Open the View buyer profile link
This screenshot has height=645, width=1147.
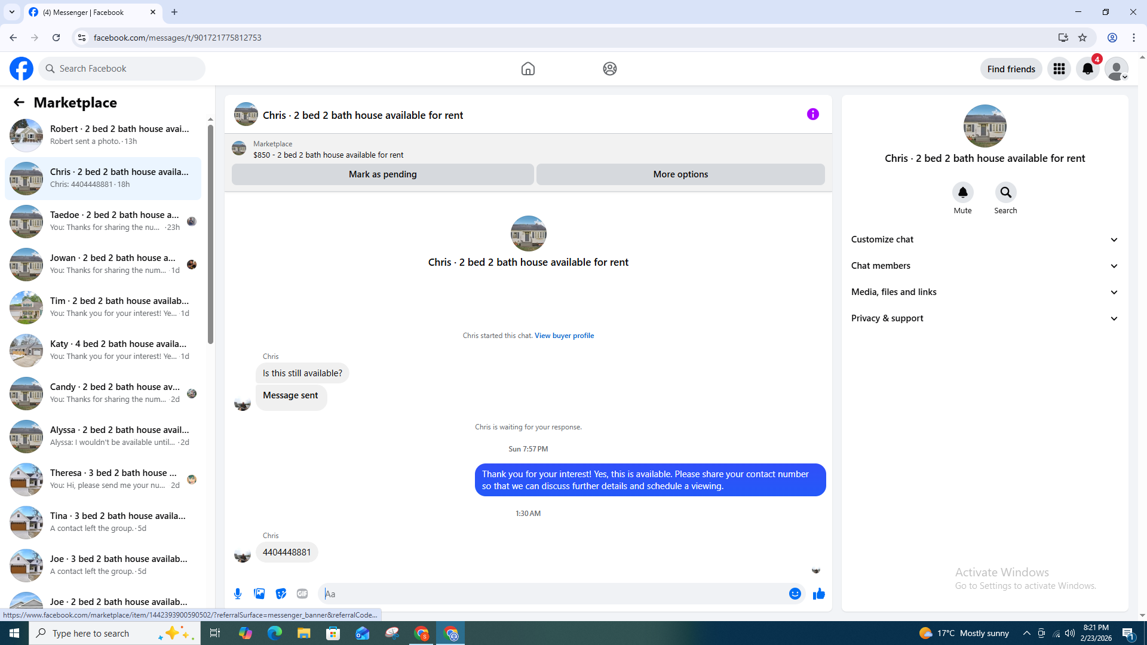coord(564,336)
